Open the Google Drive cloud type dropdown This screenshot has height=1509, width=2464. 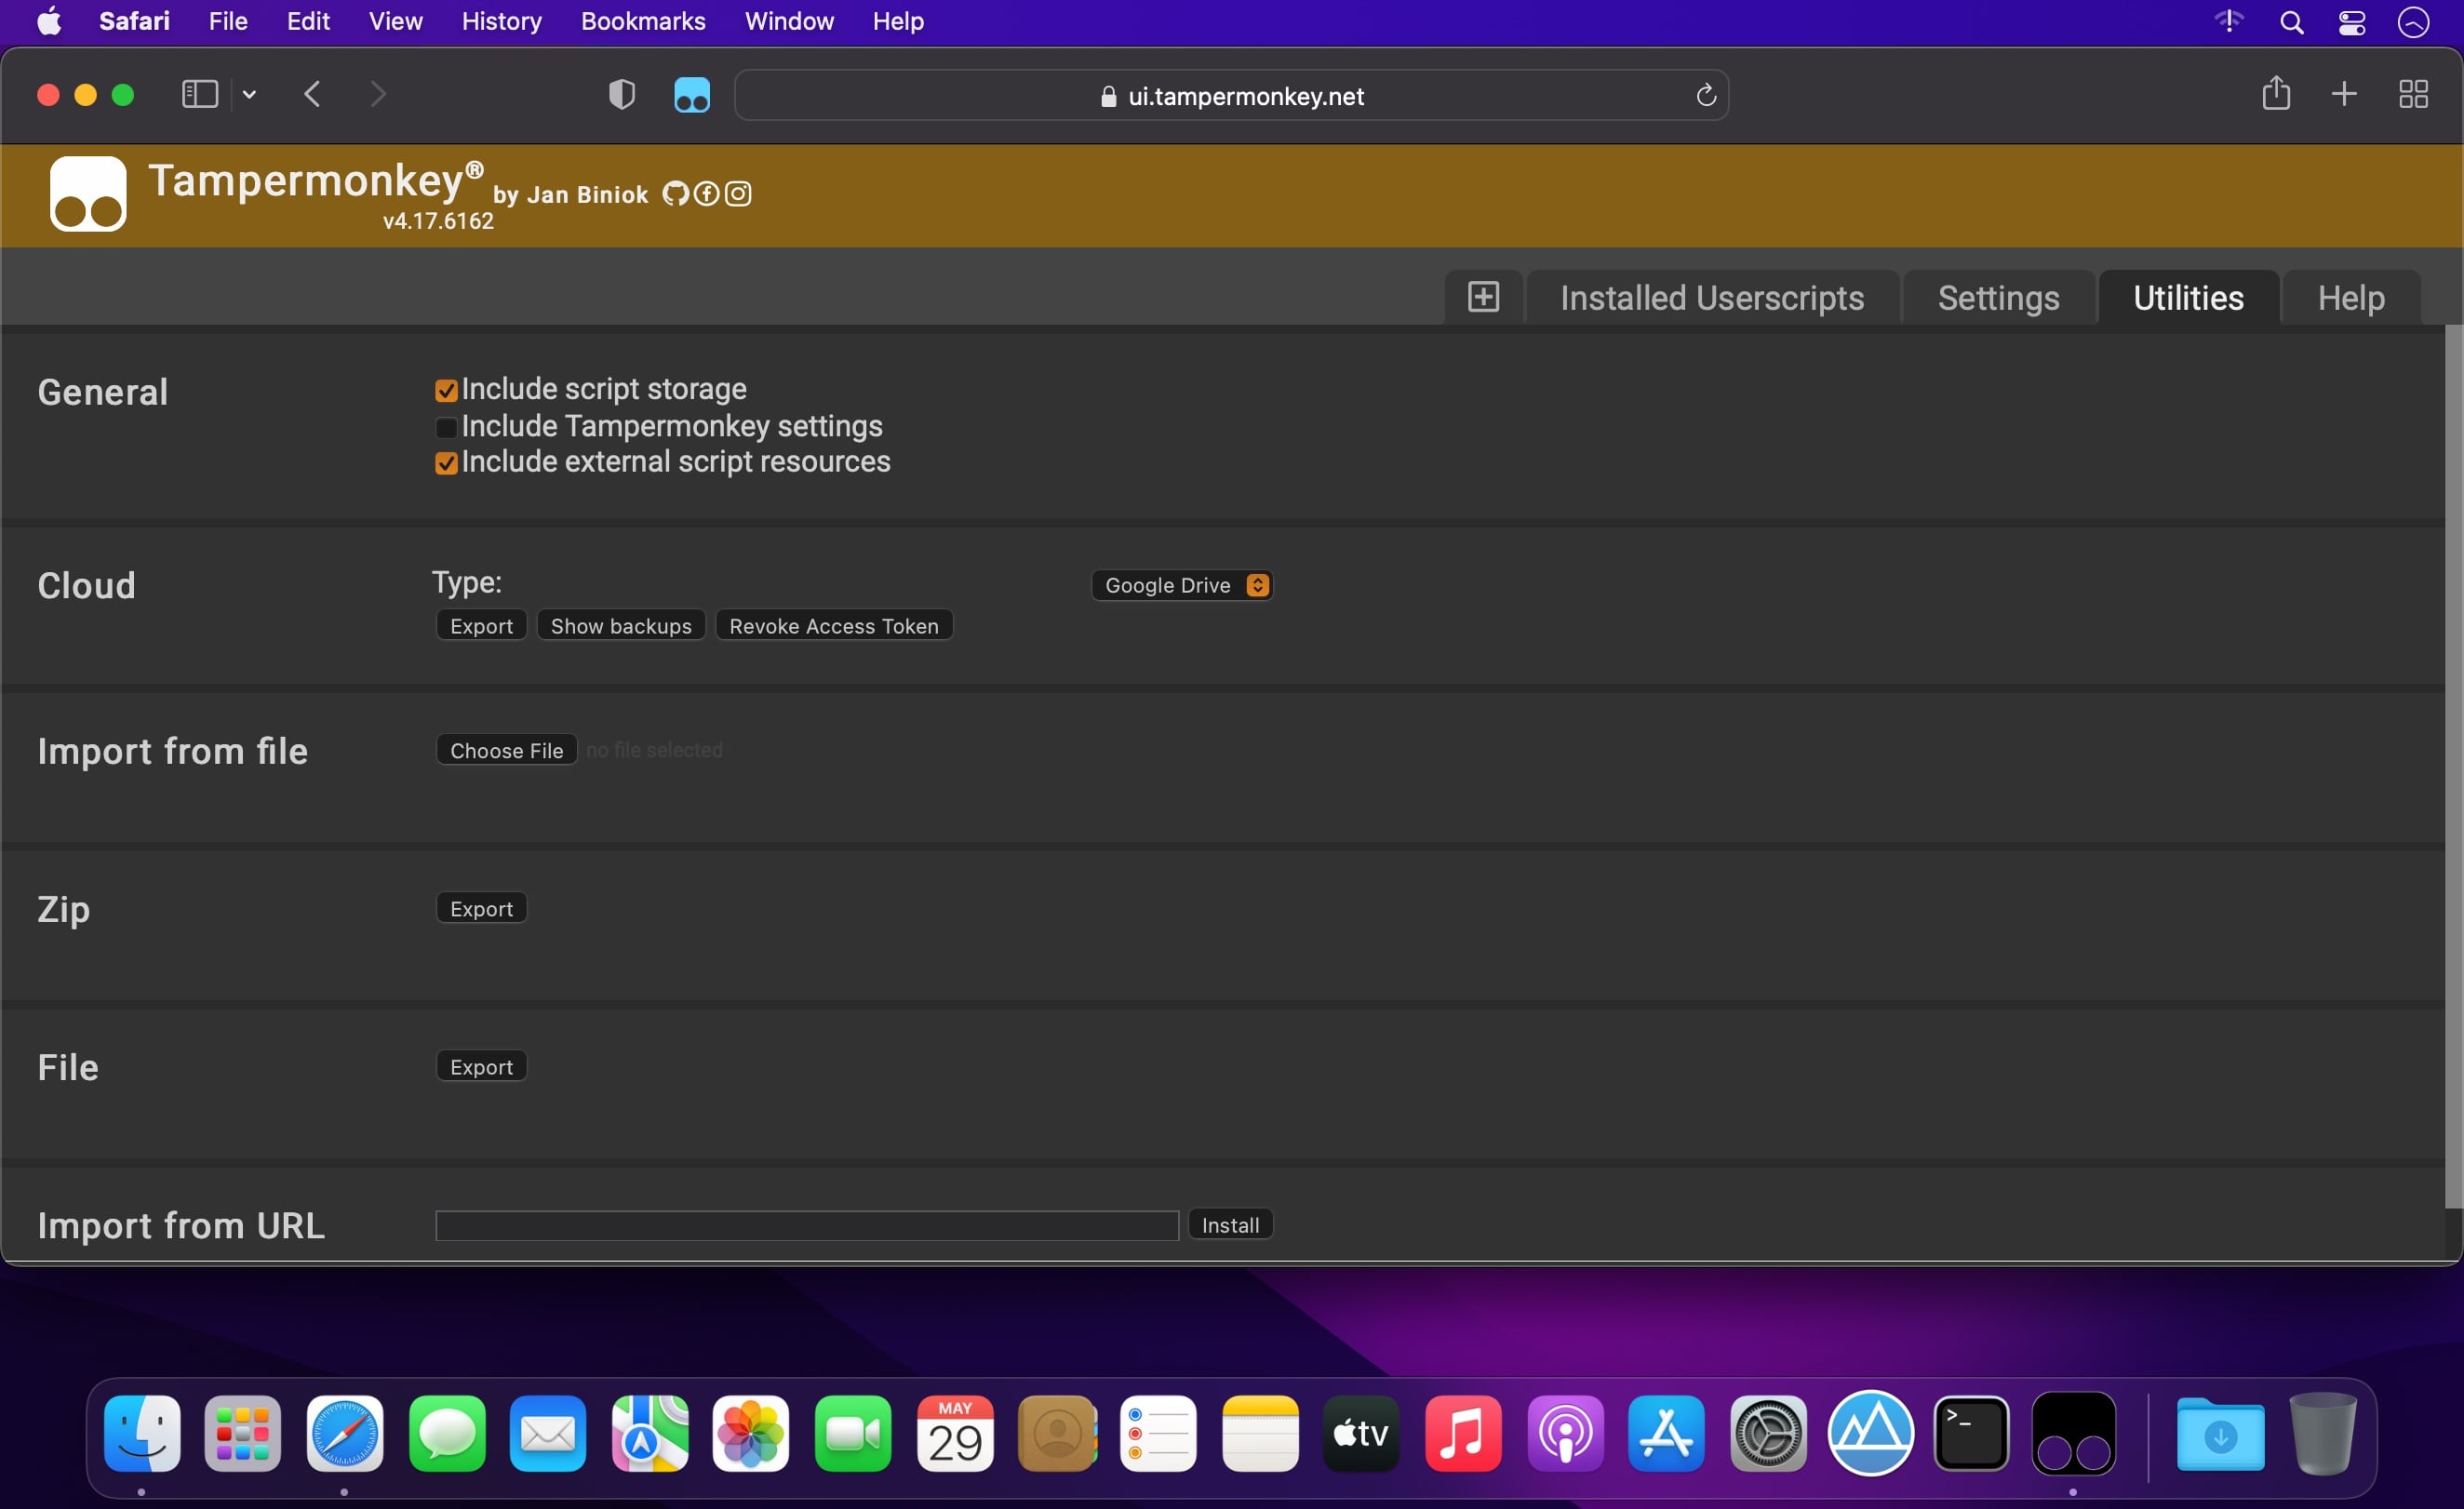click(1182, 585)
